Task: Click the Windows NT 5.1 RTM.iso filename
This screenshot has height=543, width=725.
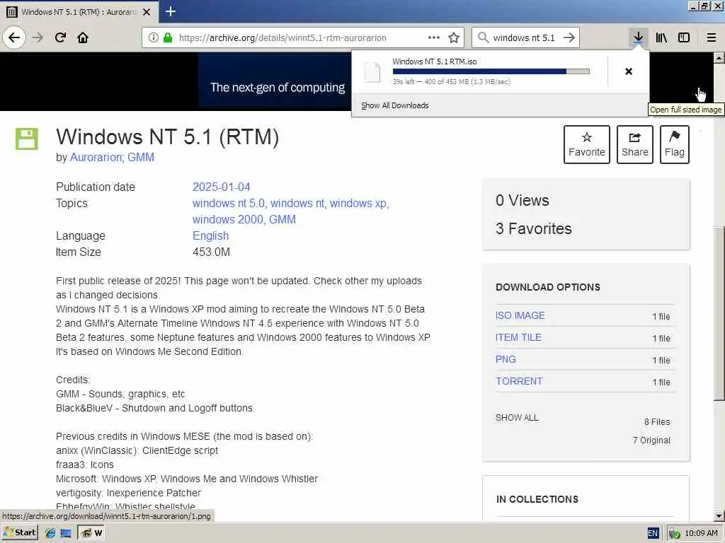Action: [x=435, y=62]
